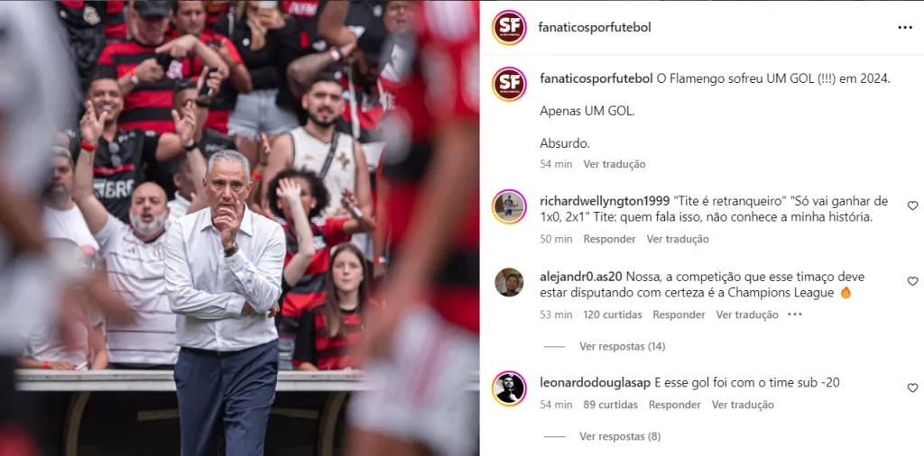The width and height of the screenshot is (924, 456).
Task: Open the fanaticosporfutebol header profile picture
Action: [509, 27]
